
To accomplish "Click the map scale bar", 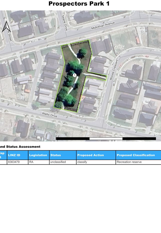I will (106, 138).
